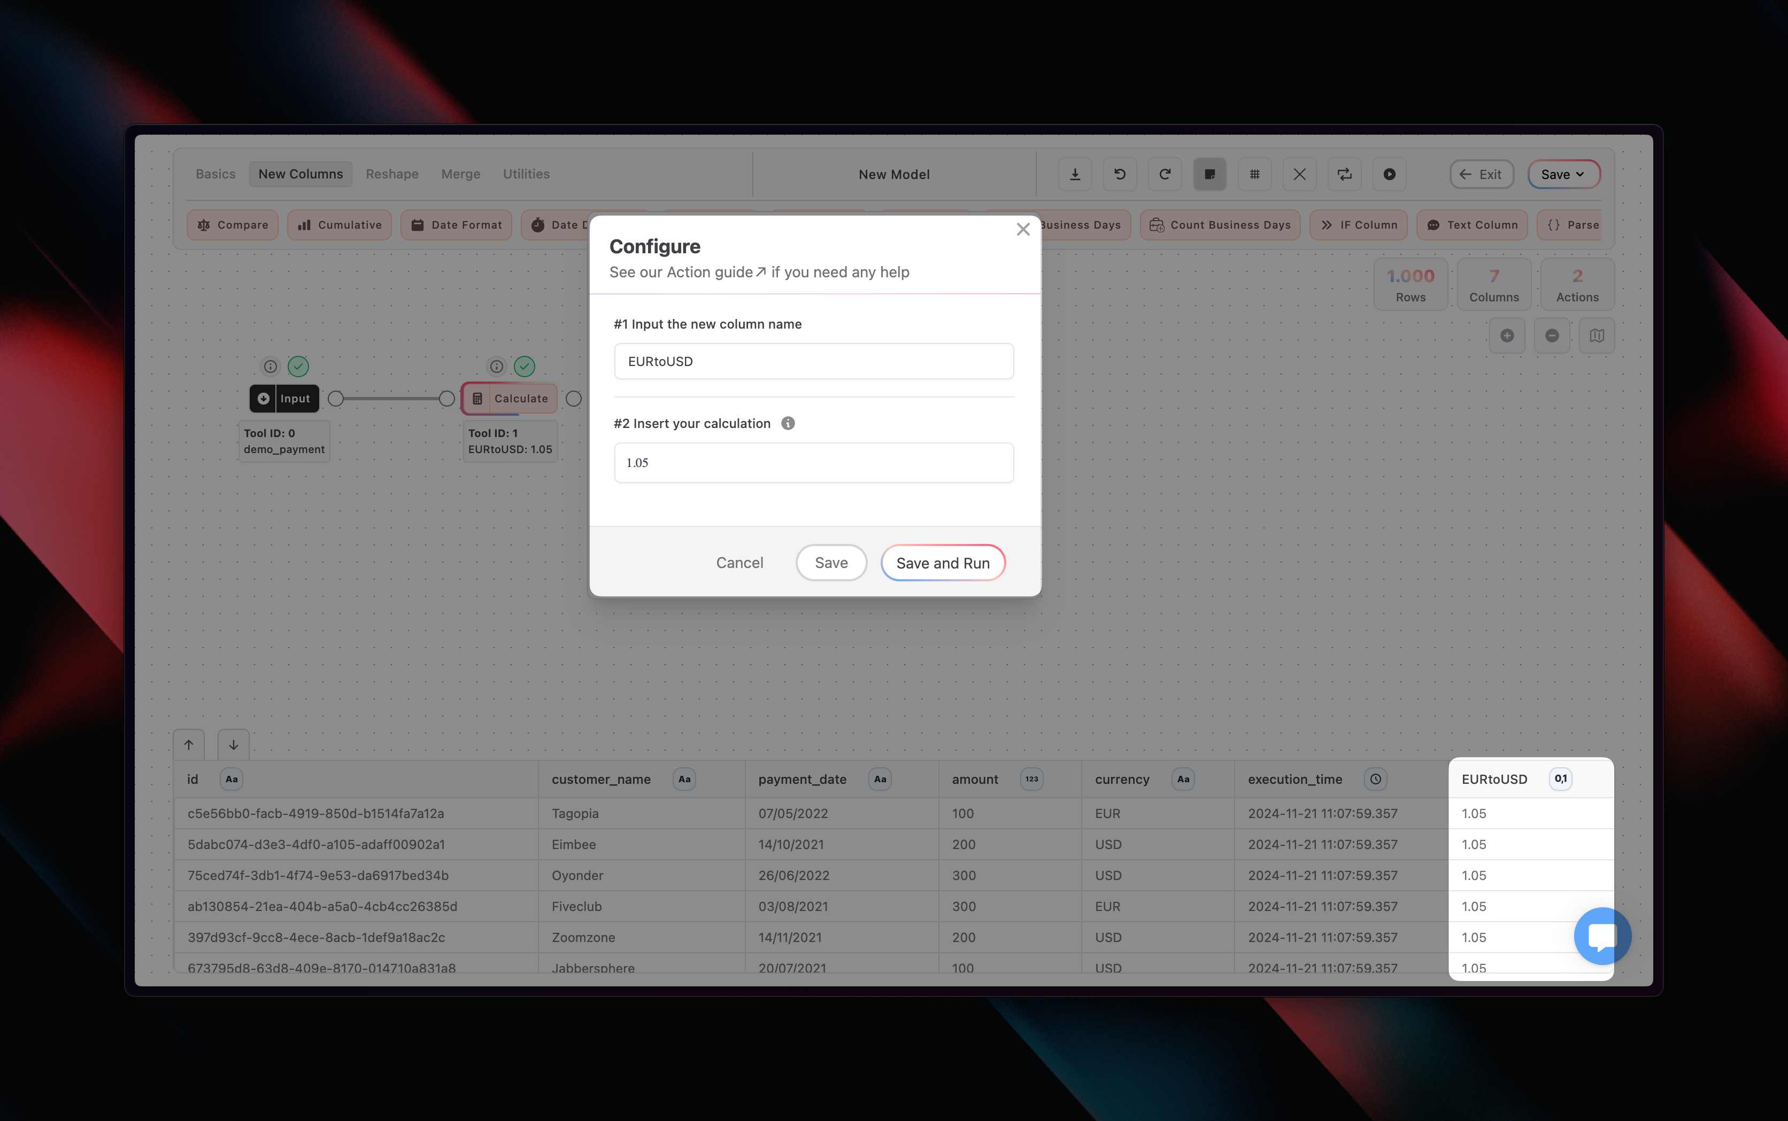
Task: Switch to the Reshape tab
Action: (392, 174)
